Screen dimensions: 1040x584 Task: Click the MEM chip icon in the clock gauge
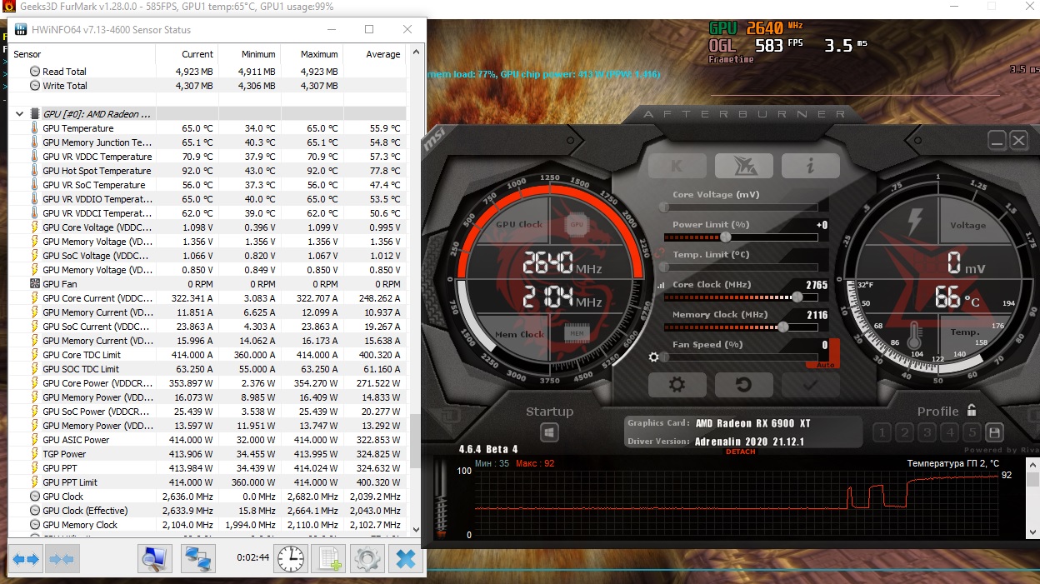click(576, 333)
